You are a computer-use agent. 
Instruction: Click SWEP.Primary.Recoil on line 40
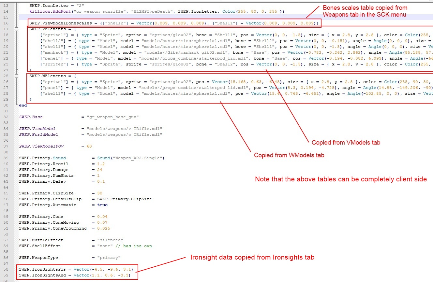(x=44, y=164)
